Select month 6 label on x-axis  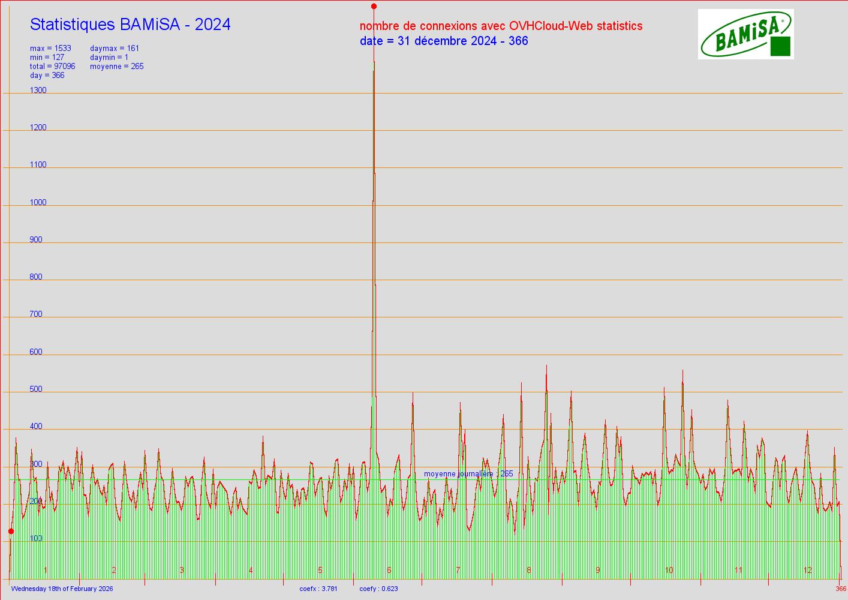(389, 570)
